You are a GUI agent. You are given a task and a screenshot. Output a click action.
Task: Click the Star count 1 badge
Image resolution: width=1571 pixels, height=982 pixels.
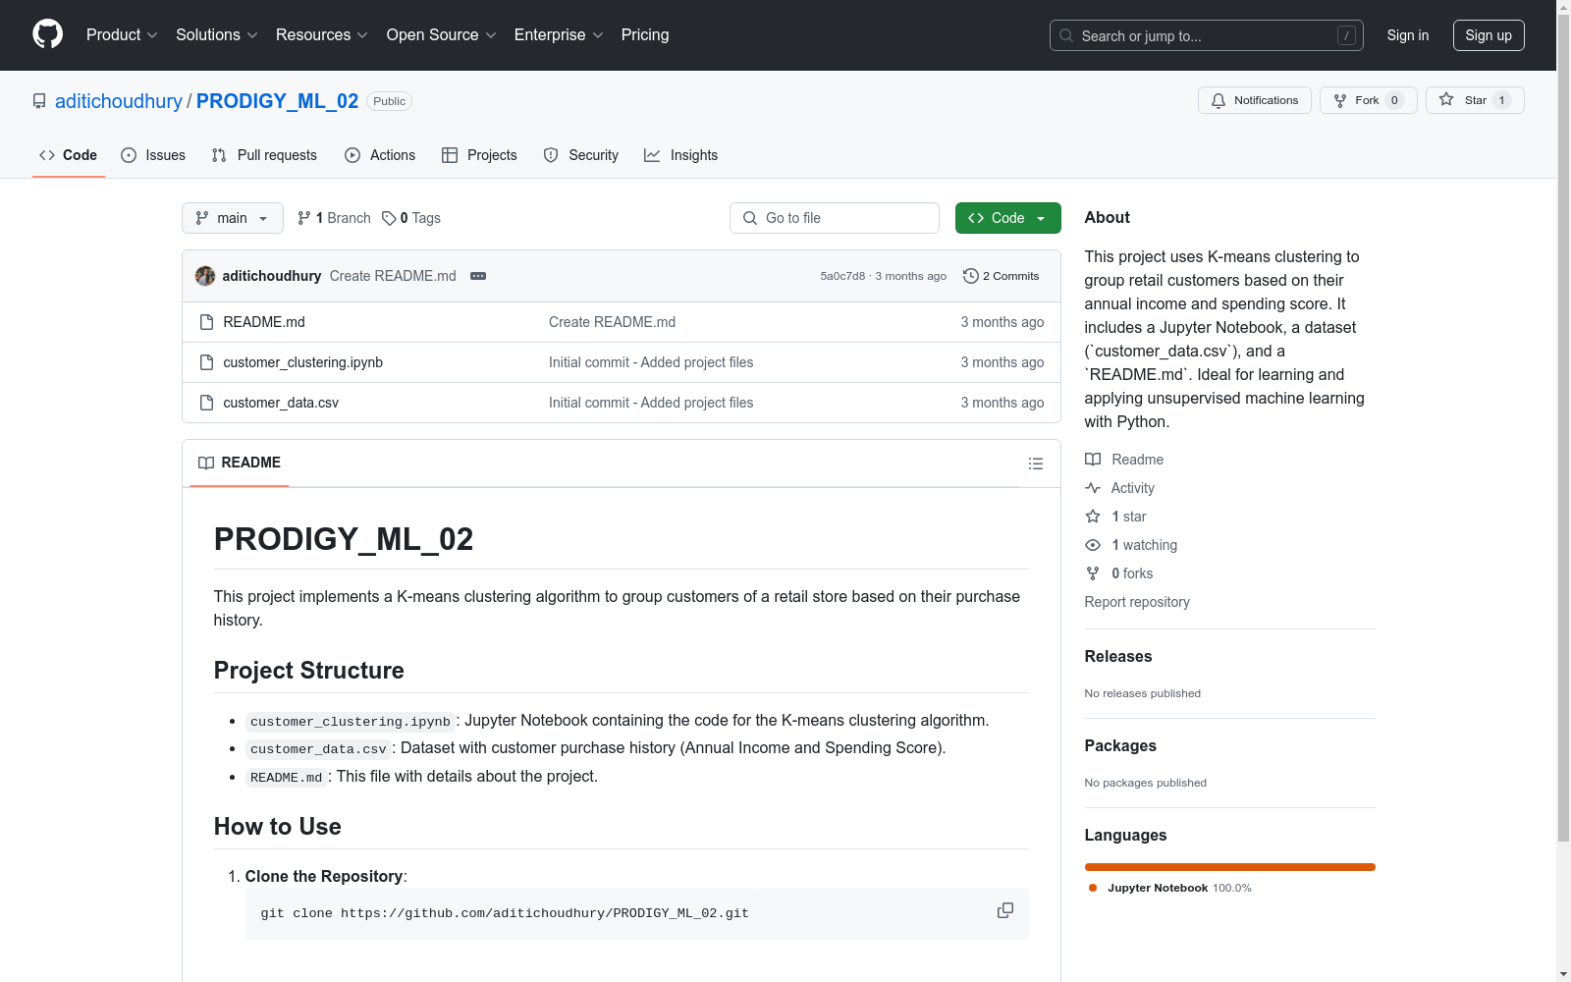[1501, 100]
